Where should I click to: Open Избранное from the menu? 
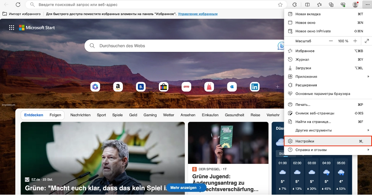328,51
